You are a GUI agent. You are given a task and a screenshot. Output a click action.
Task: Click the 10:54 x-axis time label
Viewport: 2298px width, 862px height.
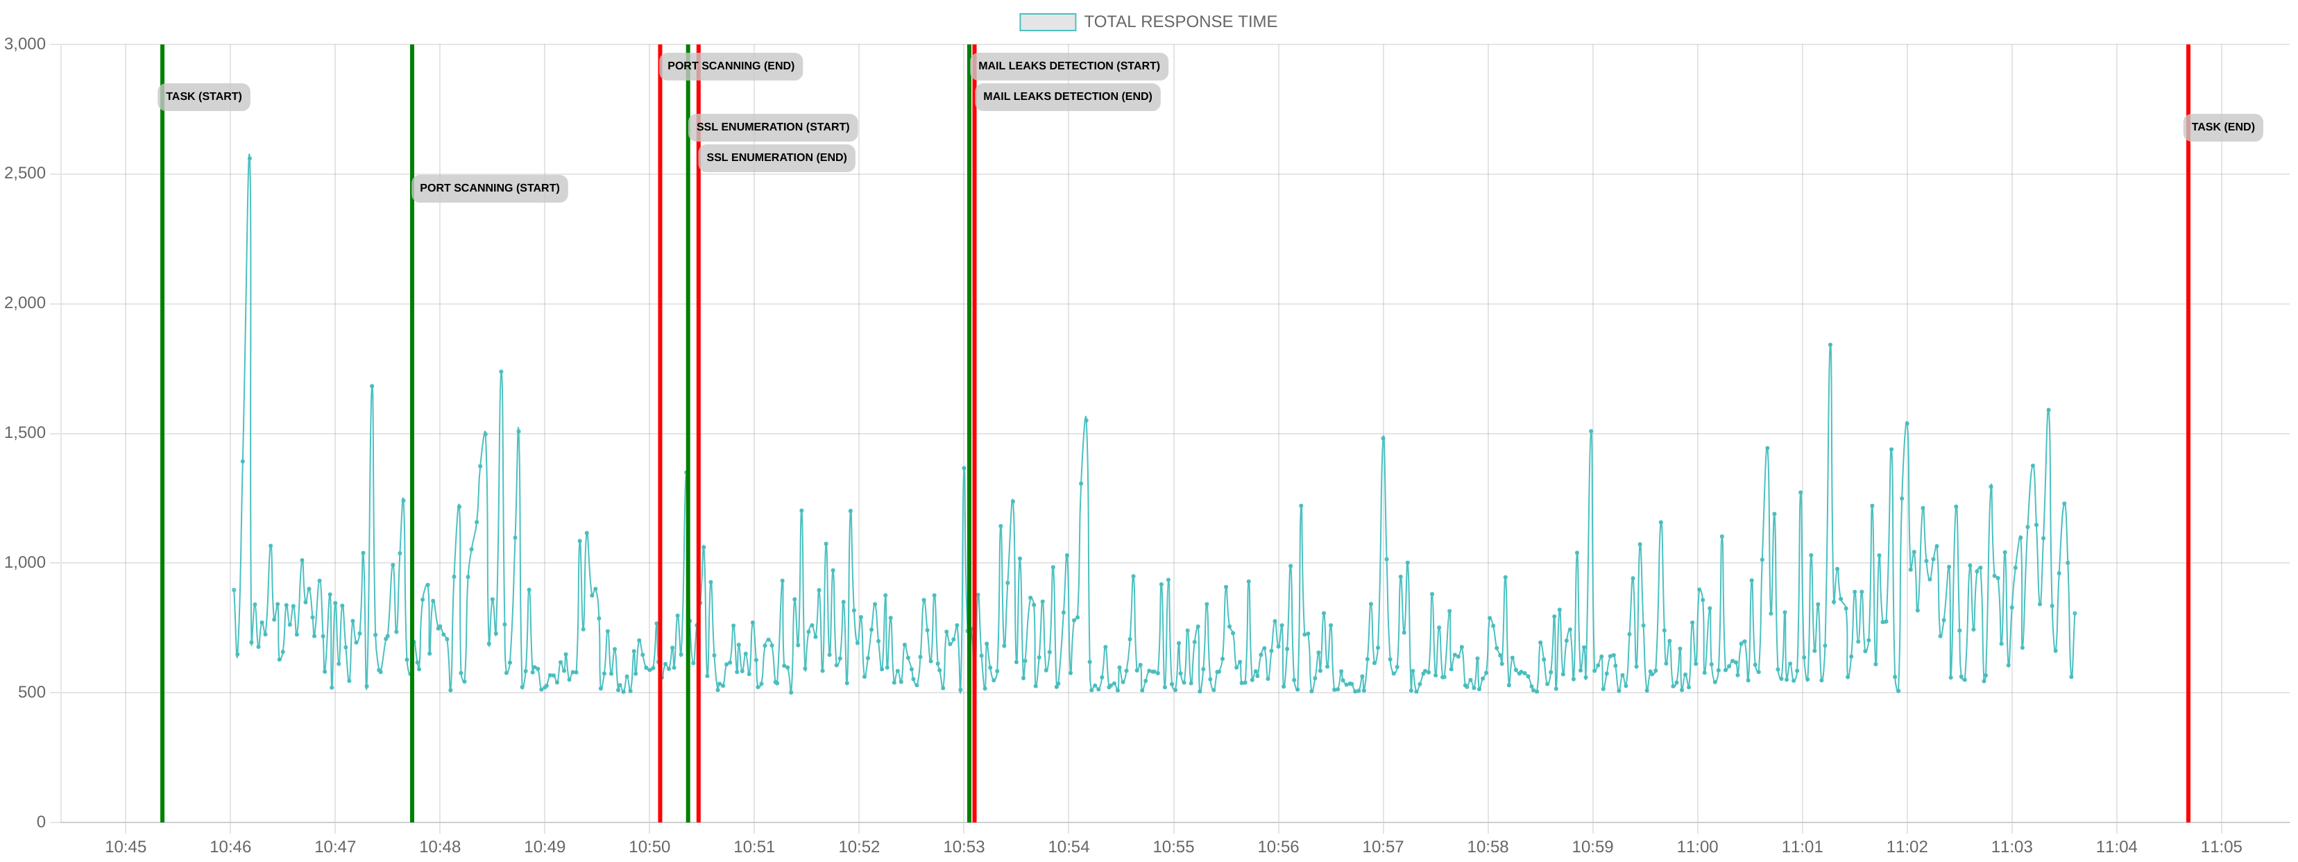click(1069, 847)
